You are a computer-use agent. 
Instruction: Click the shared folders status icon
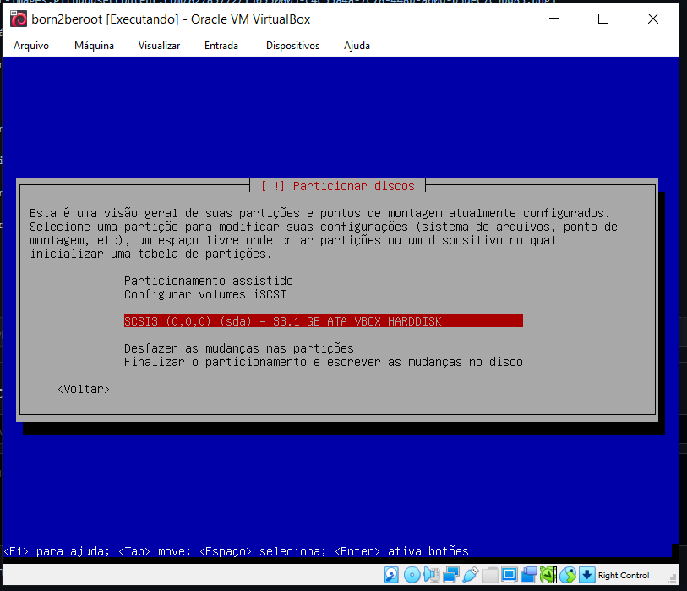tap(490, 575)
